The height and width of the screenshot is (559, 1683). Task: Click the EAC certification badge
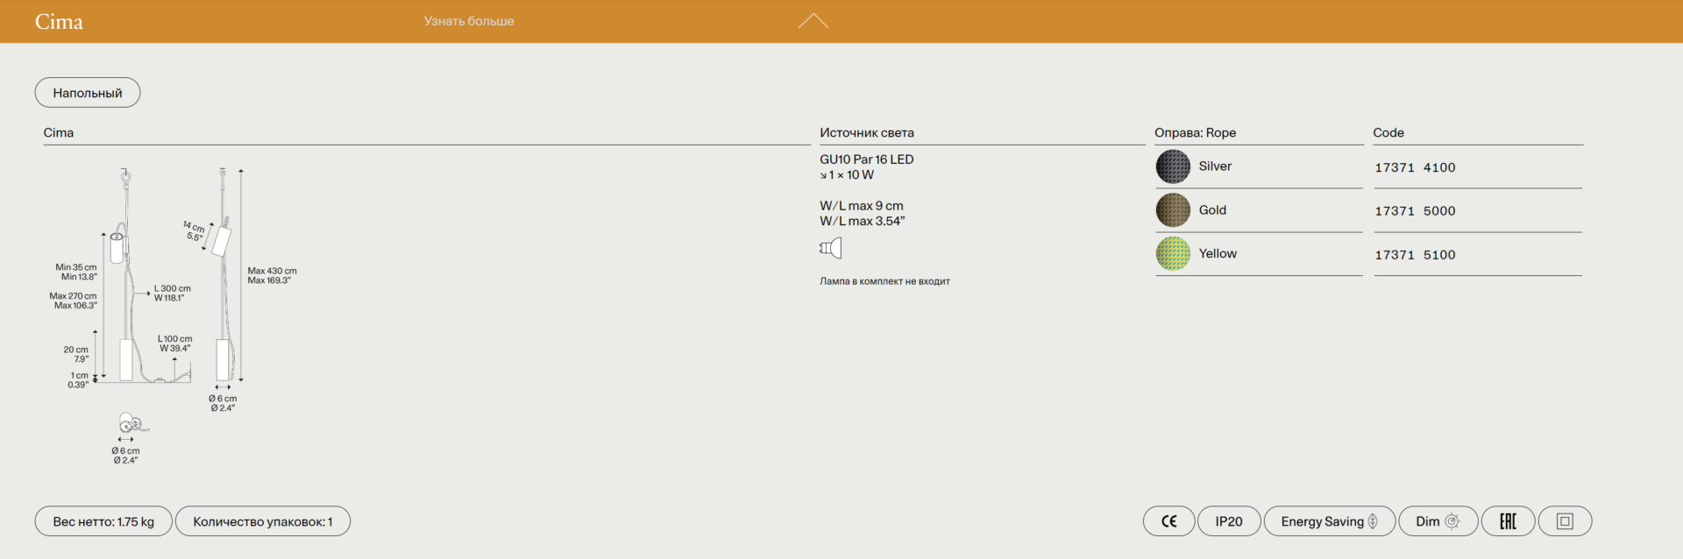coord(1508,521)
